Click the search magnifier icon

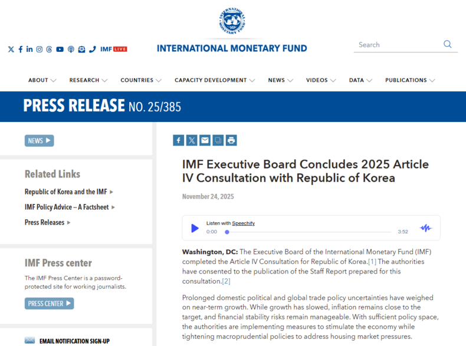coord(448,44)
